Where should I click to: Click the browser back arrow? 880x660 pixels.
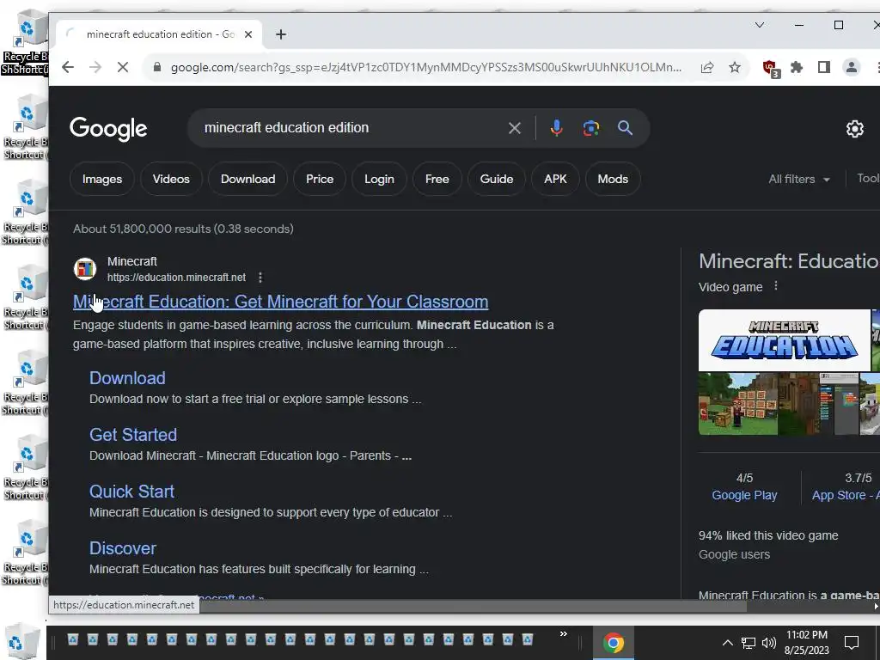[x=68, y=67]
